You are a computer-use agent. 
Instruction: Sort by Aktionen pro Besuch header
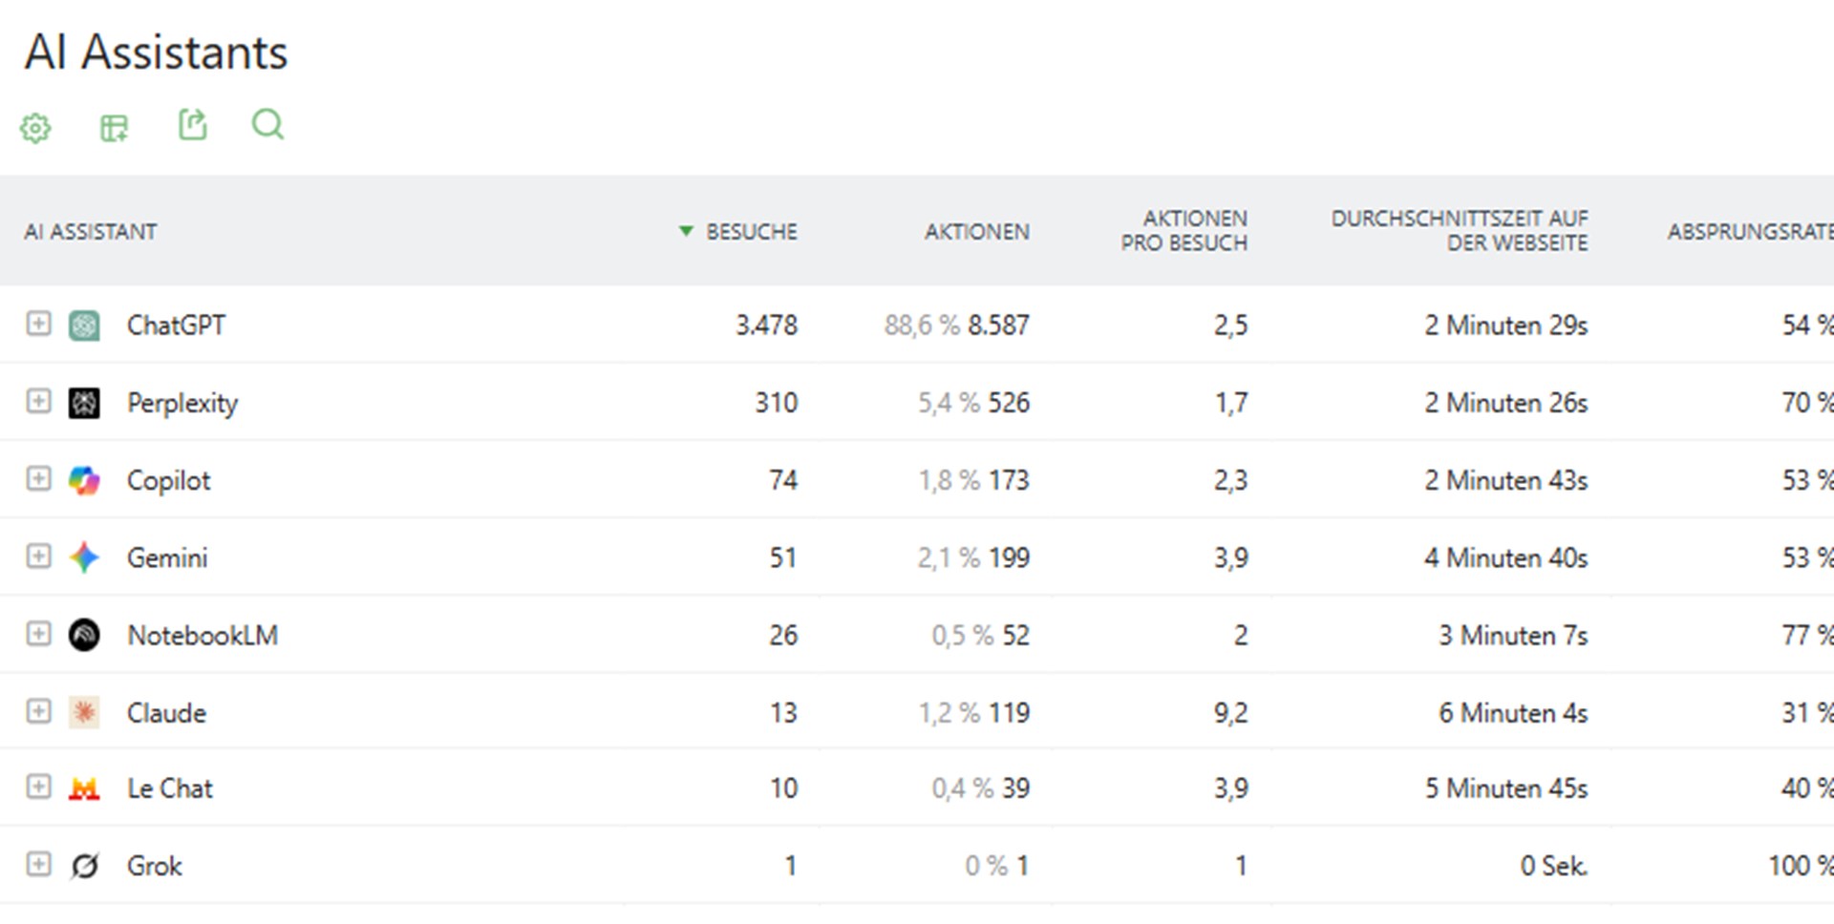click(x=1184, y=231)
